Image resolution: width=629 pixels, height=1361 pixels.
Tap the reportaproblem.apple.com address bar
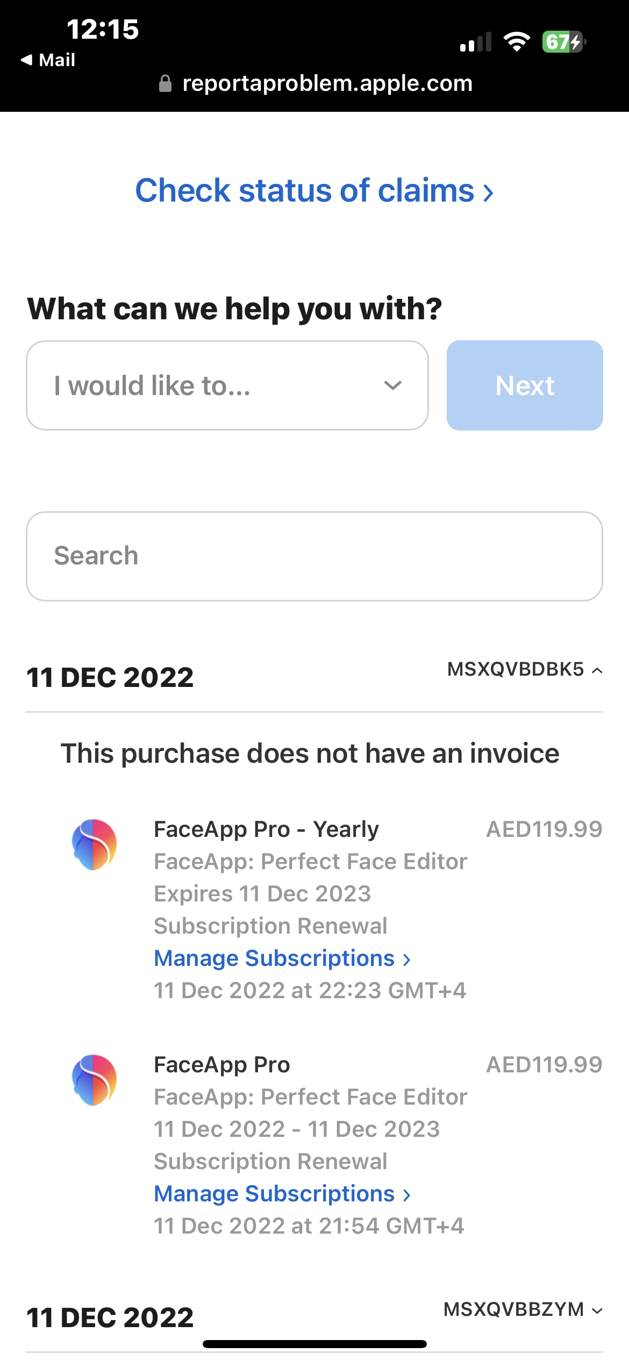(316, 83)
